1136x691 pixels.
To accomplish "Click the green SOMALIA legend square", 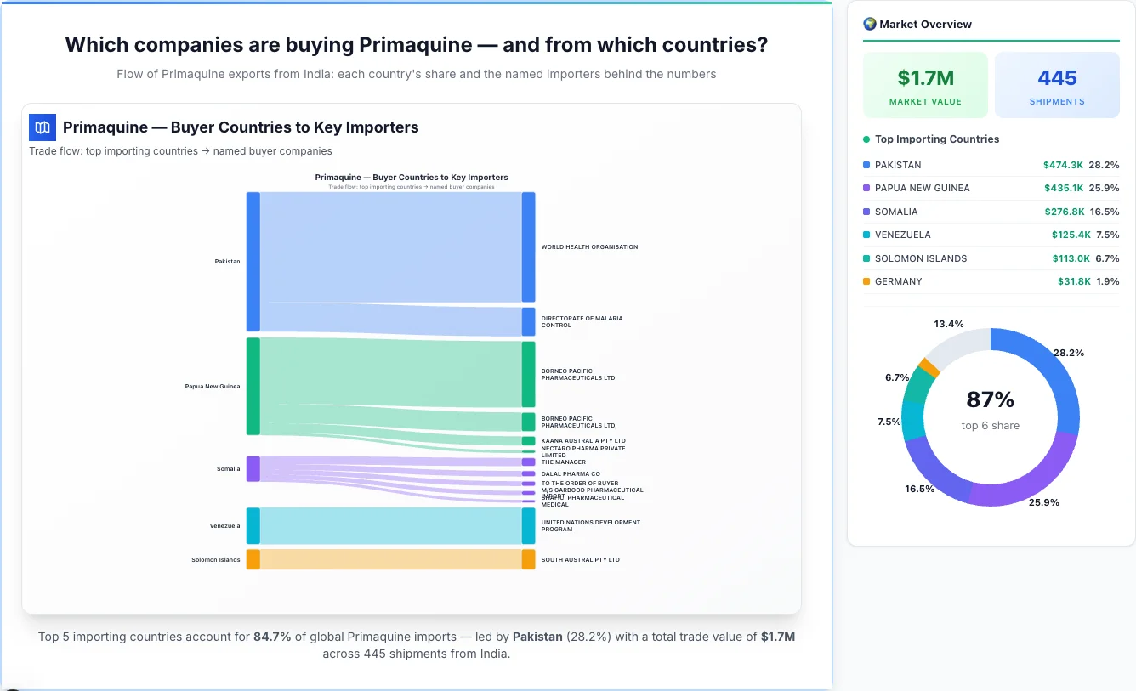I will click(866, 212).
